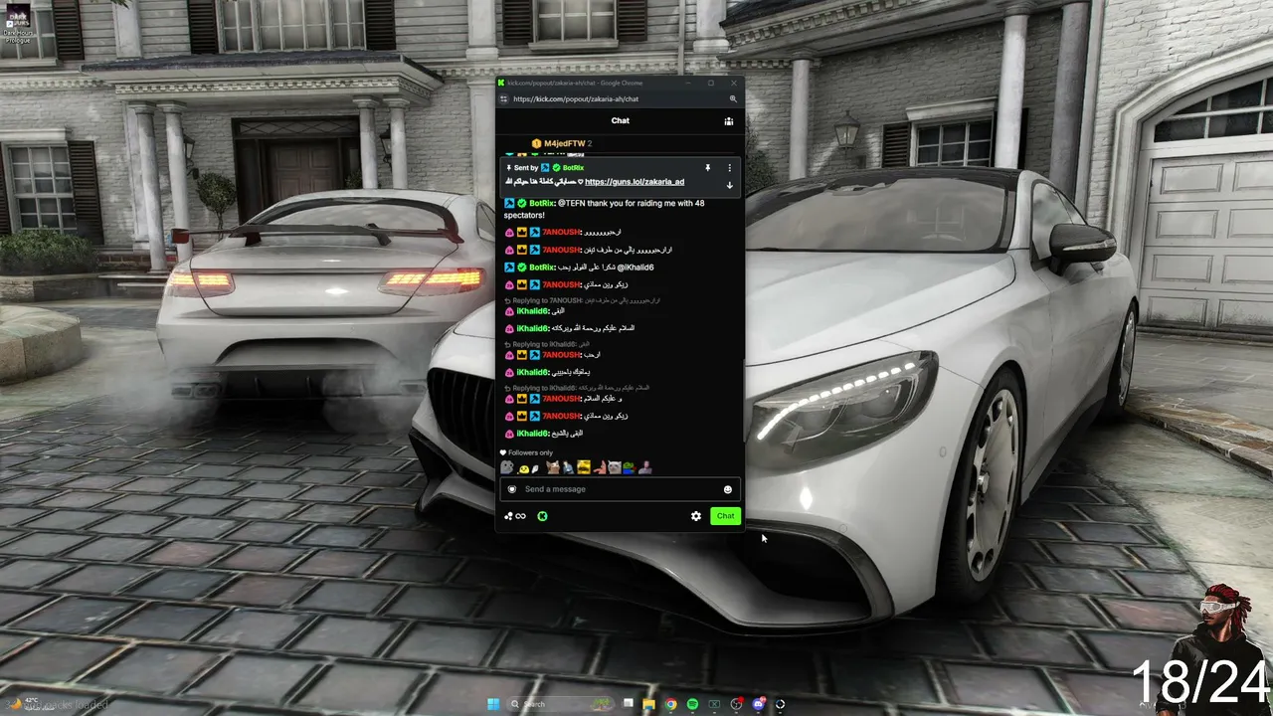Image resolution: width=1273 pixels, height=716 pixels.
Task: Click the address bar zoom magnifier icon
Action: pyautogui.click(x=734, y=99)
